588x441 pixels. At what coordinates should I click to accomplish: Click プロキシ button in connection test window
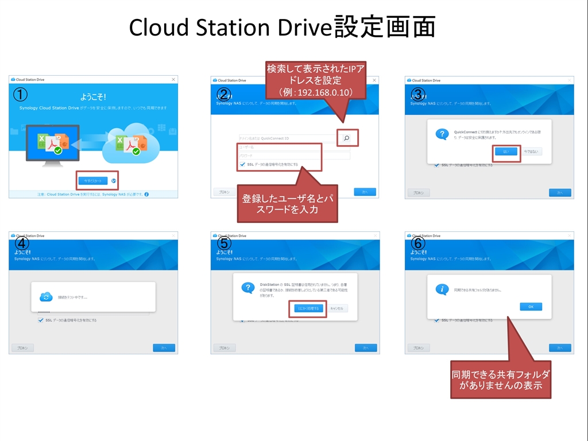(22, 348)
